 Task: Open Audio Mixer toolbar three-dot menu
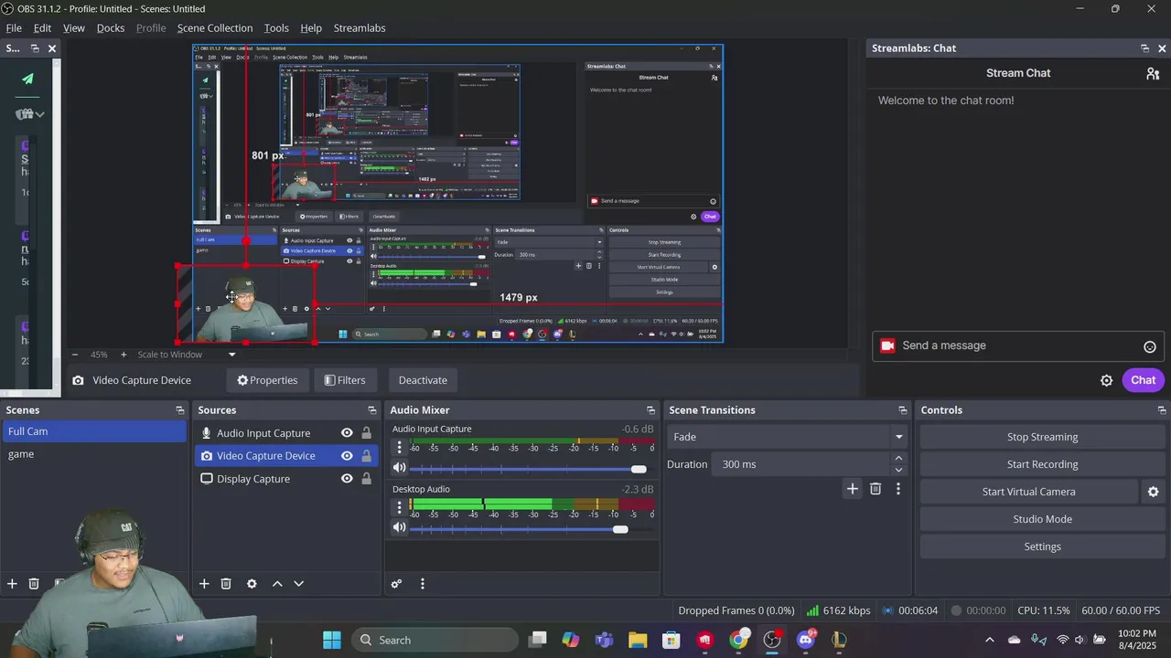[x=422, y=584]
